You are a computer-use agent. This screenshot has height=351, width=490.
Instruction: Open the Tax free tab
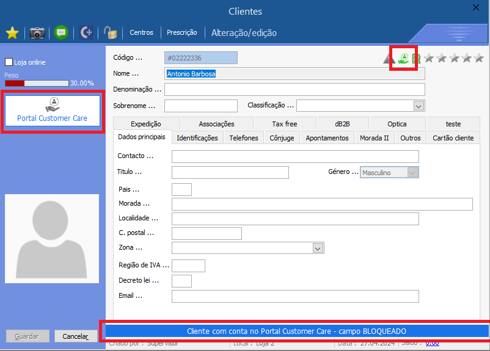point(285,124)
